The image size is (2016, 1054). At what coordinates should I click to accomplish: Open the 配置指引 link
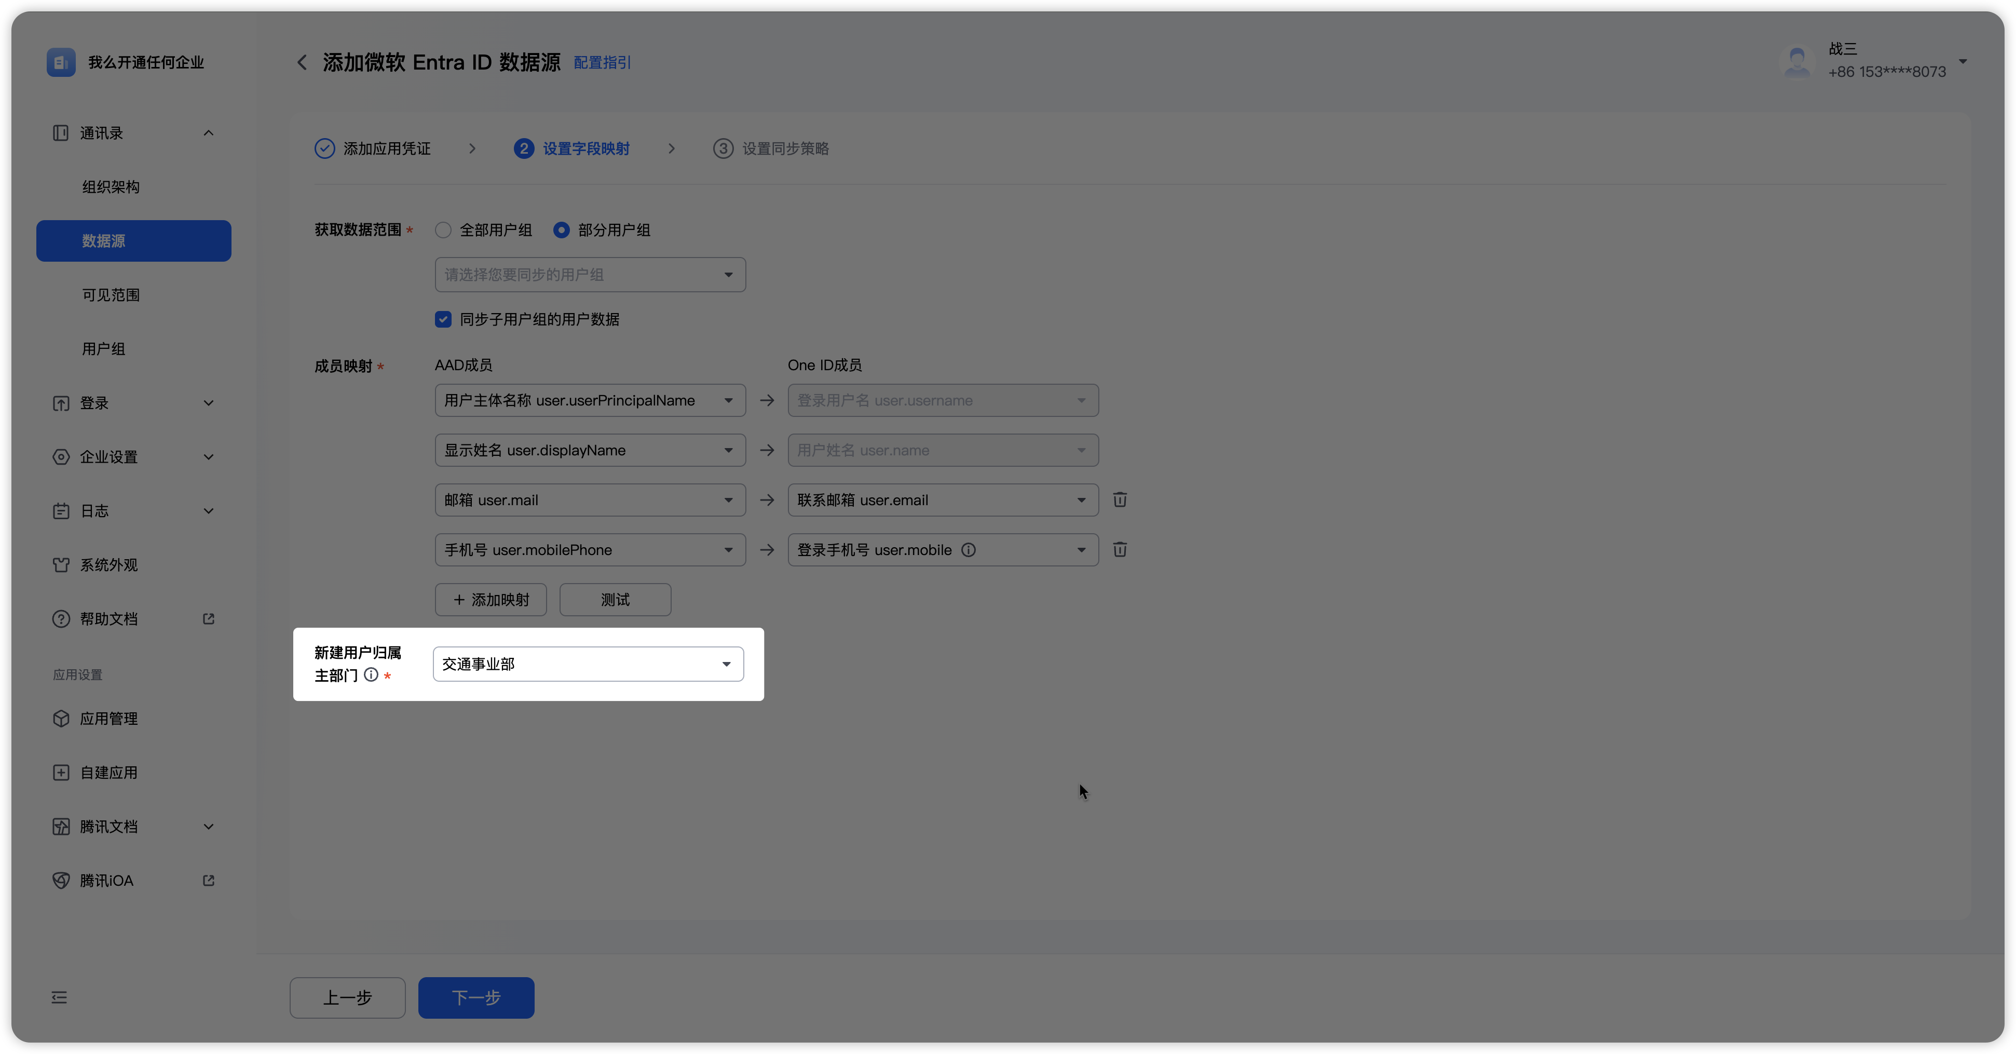[x=602, y=63]
